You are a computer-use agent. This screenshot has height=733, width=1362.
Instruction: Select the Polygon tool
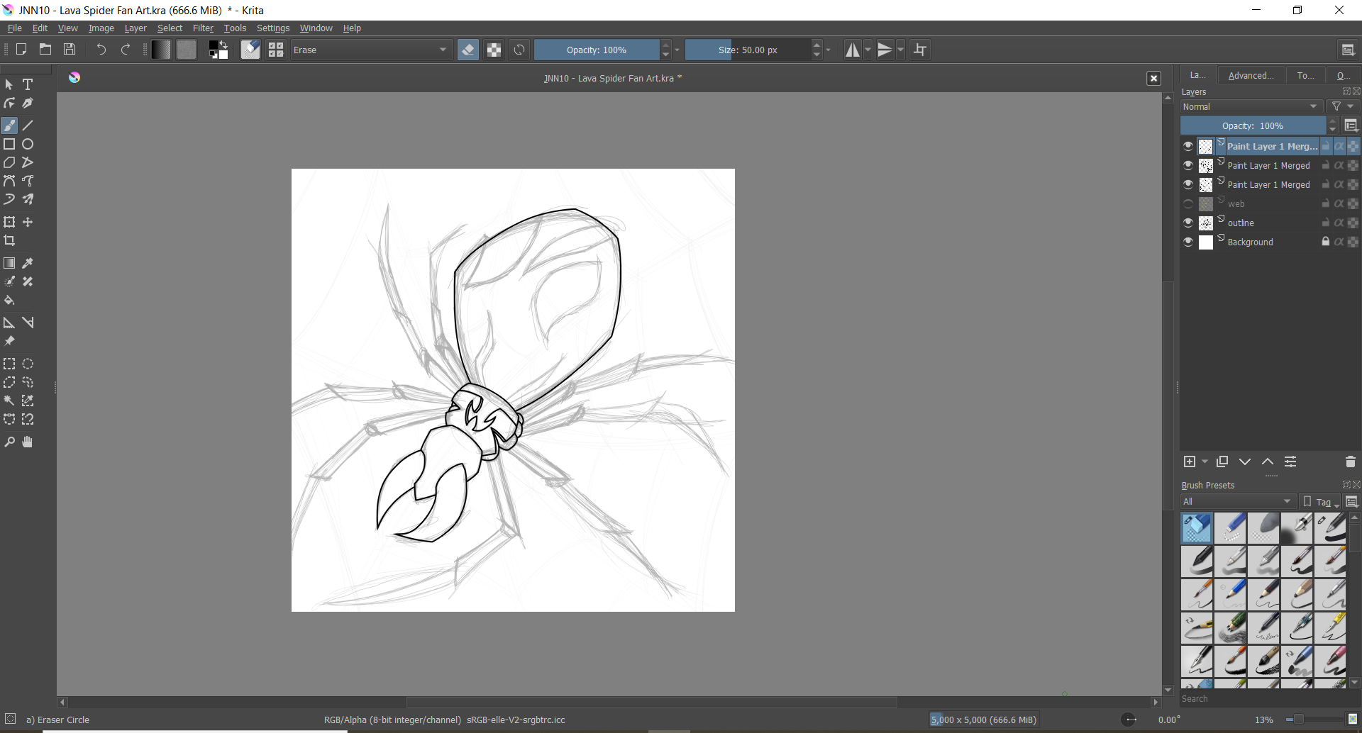coord(9,162)
